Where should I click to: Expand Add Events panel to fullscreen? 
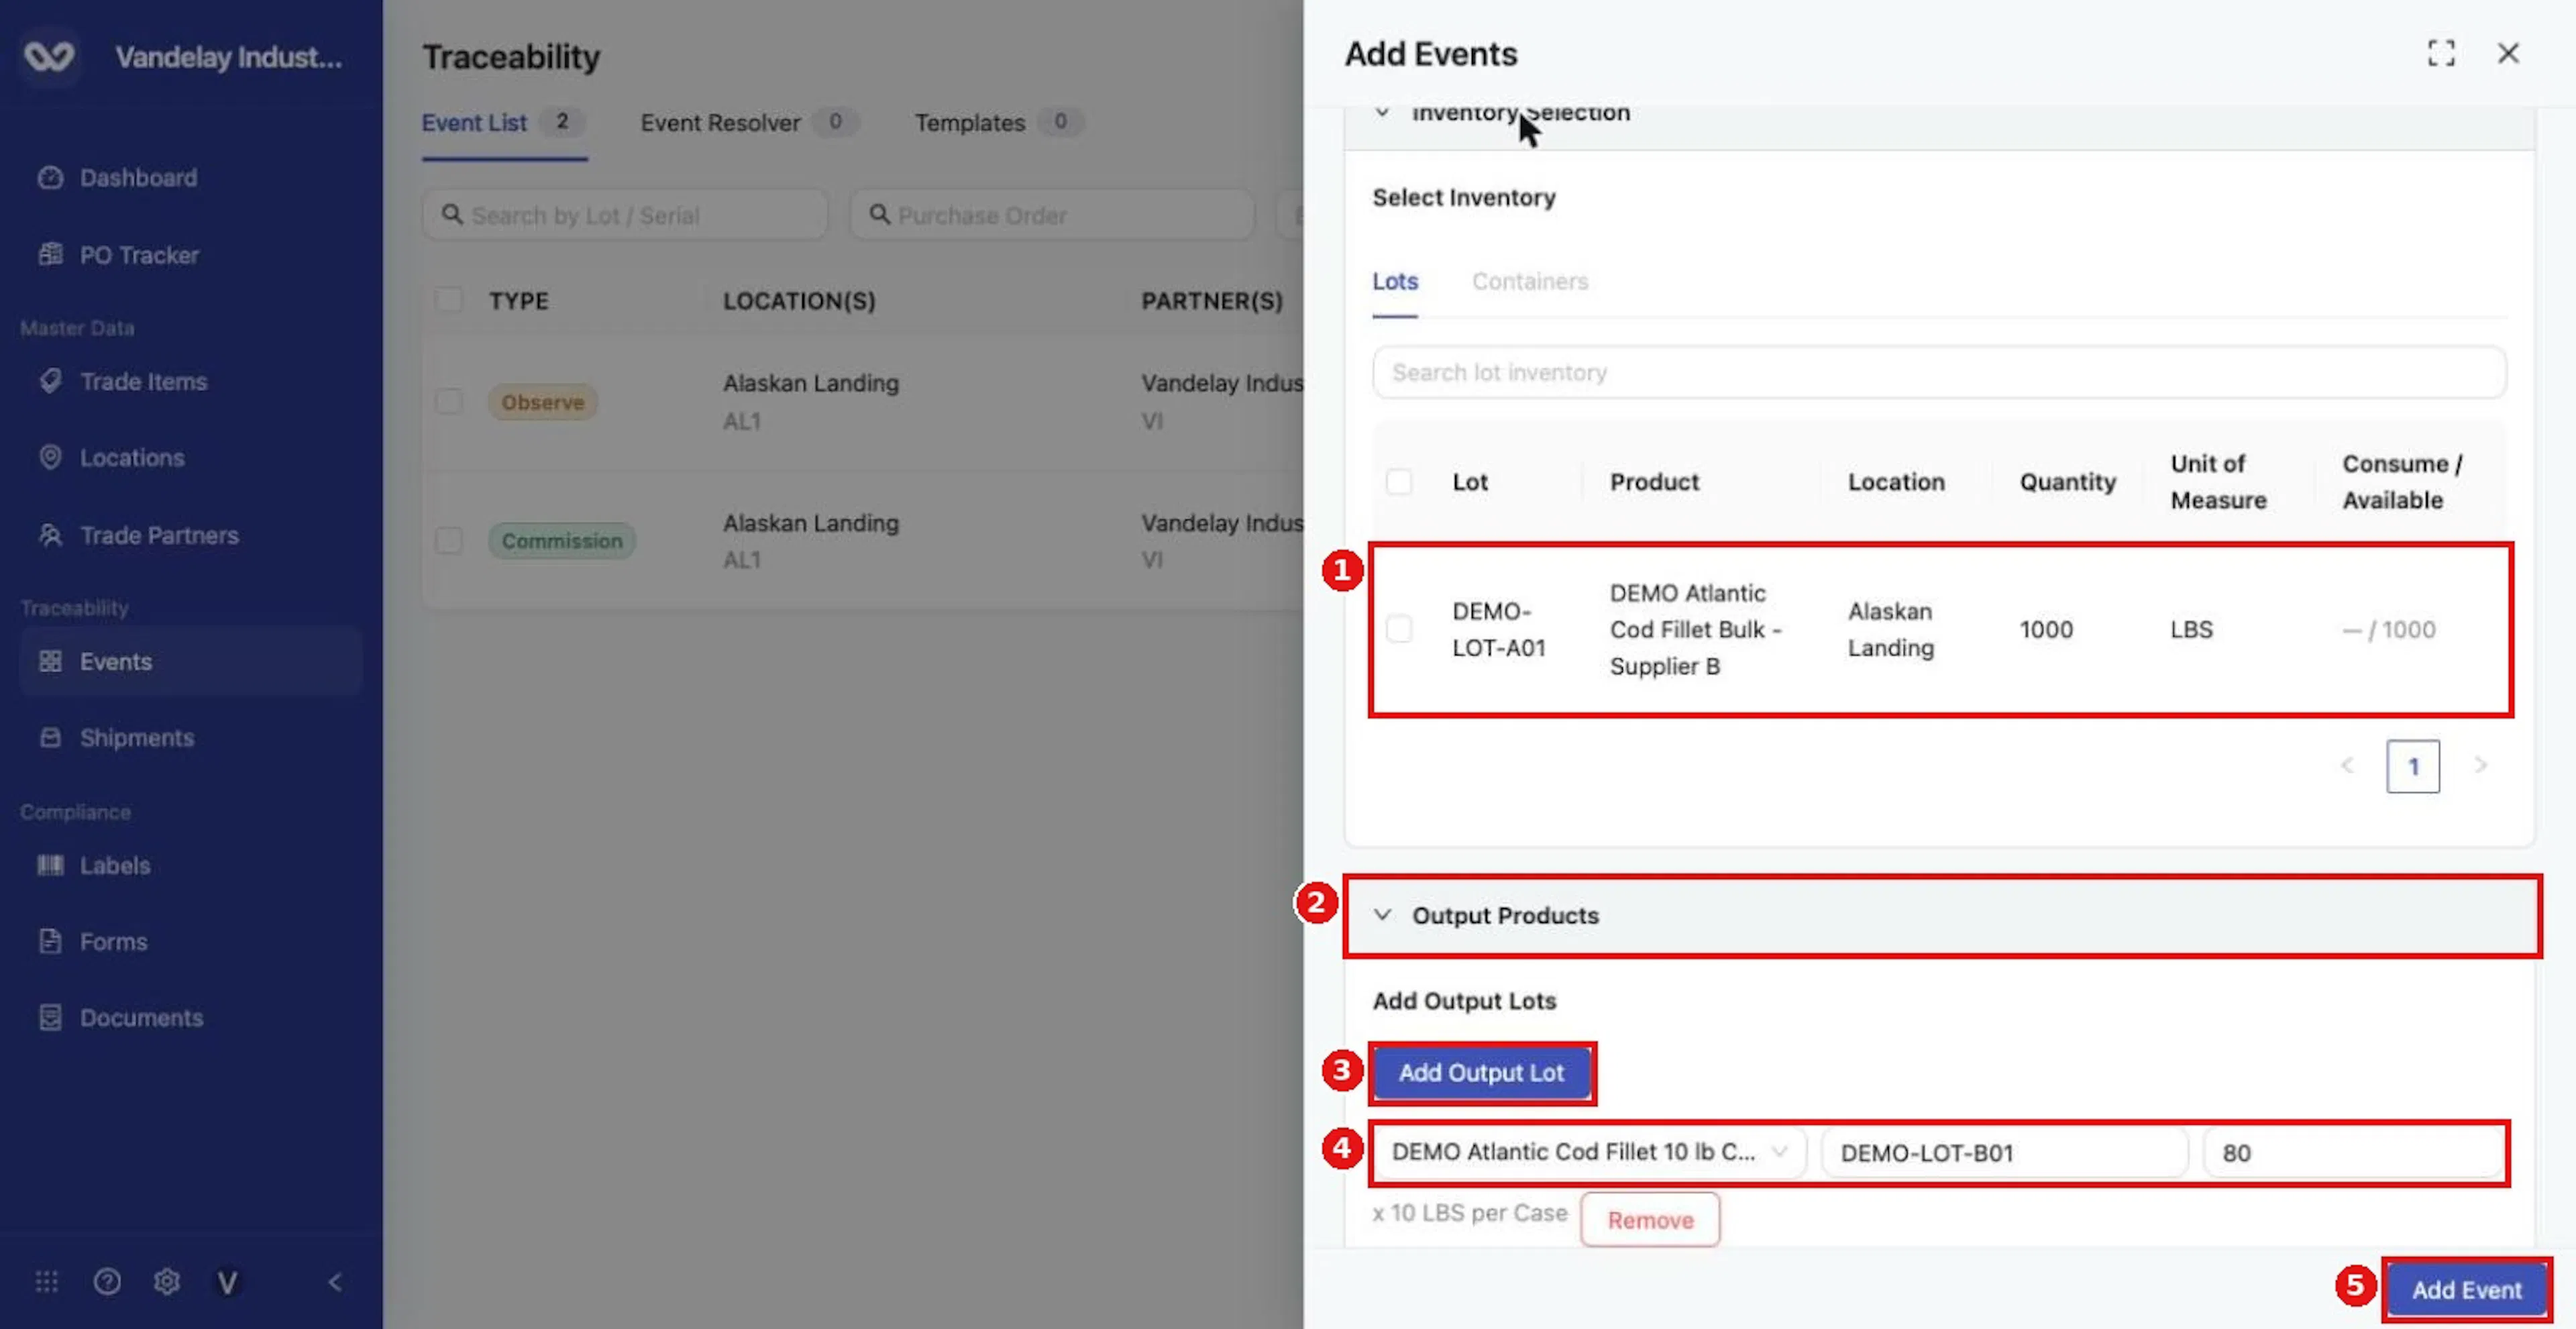pos(2441,53)
